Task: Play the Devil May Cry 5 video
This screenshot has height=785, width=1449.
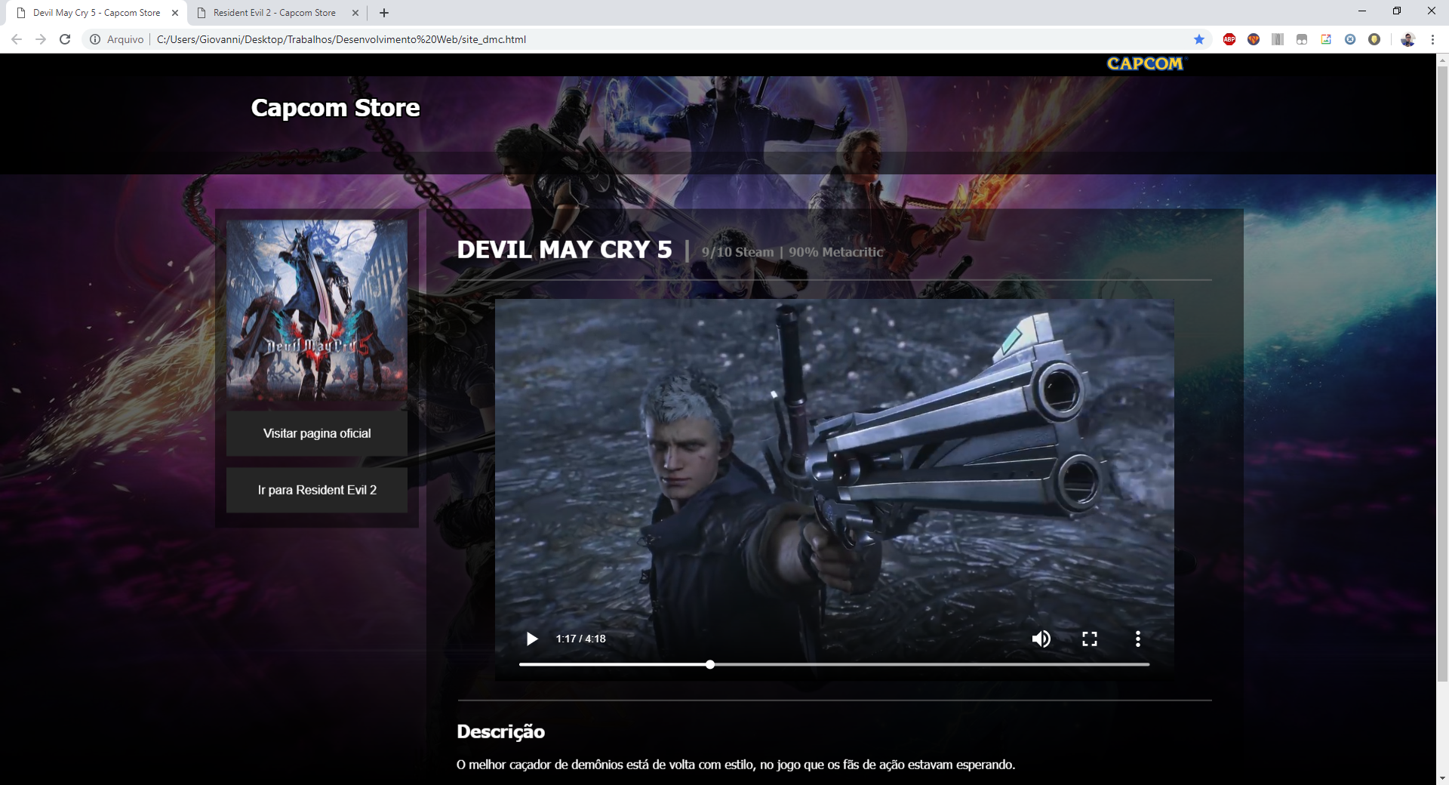Action: pyautogui.click(x=532, y=639)
